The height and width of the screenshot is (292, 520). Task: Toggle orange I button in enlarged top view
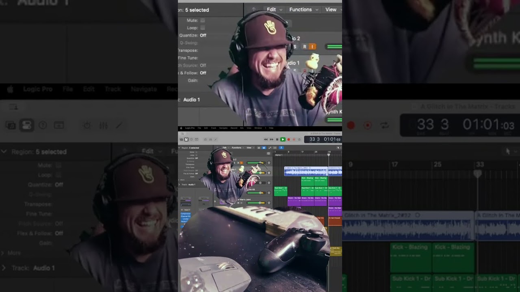[312, 47]
